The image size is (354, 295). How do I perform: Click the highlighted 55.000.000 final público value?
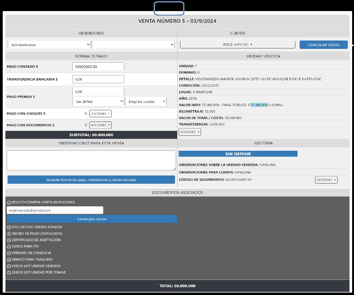(x=259, y=105)
